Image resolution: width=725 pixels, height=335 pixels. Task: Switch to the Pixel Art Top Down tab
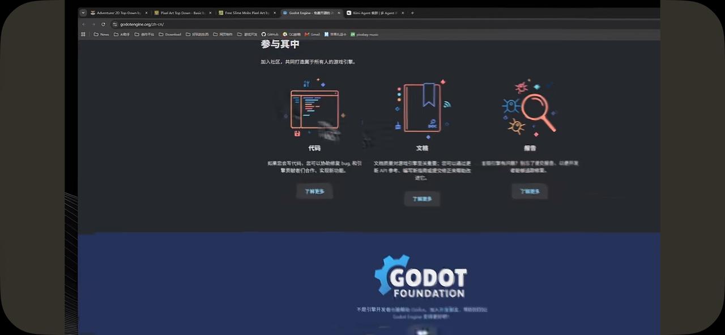click(x=183, y=12)
